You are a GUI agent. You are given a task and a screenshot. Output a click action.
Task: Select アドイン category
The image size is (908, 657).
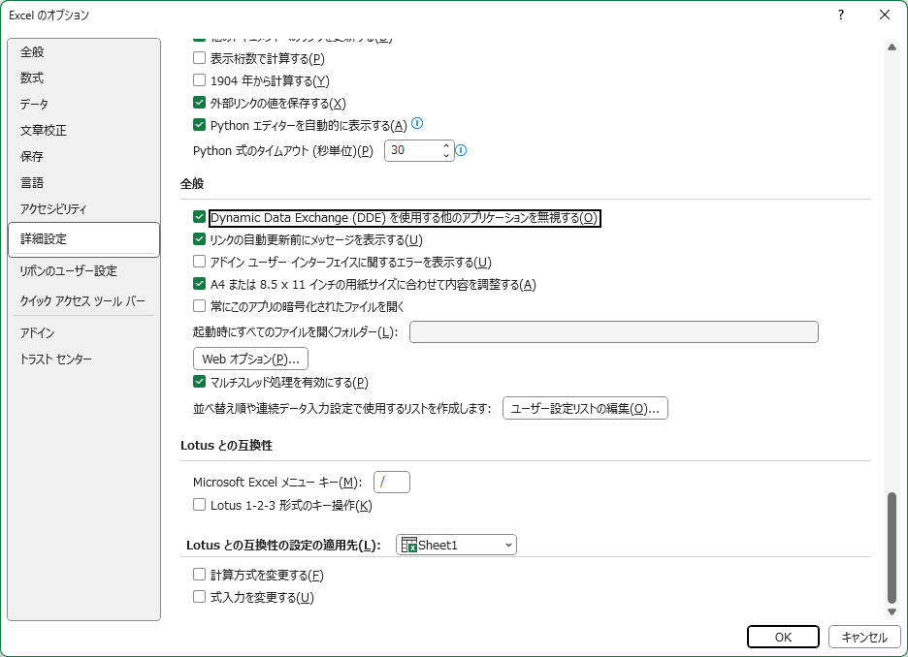coord(84,333)
